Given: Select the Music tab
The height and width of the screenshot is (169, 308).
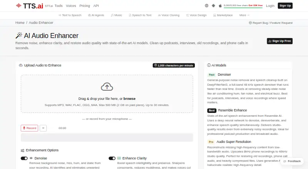Looking at the screenshot, I should [x=116, y=15].
